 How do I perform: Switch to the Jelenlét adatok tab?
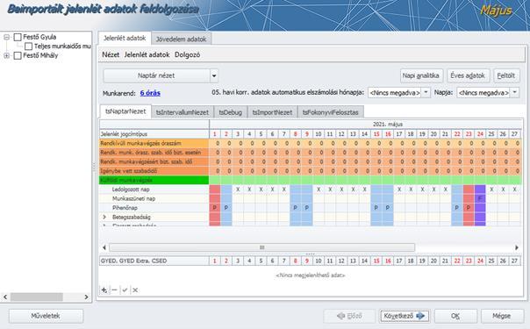pos(125,39)
